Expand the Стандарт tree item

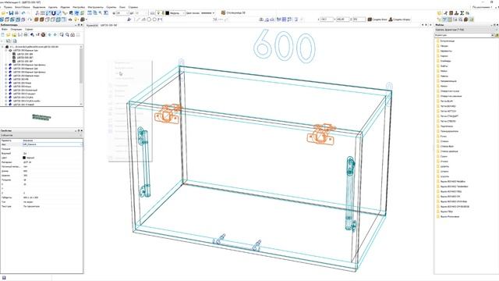[x=6, y=94]
